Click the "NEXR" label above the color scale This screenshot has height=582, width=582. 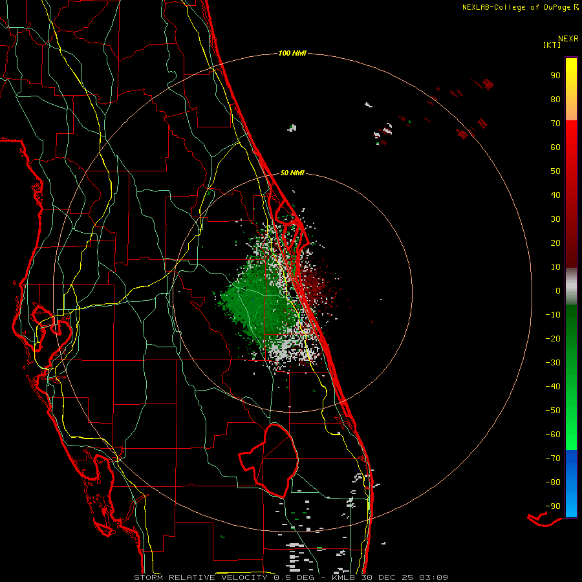point(568,39)
